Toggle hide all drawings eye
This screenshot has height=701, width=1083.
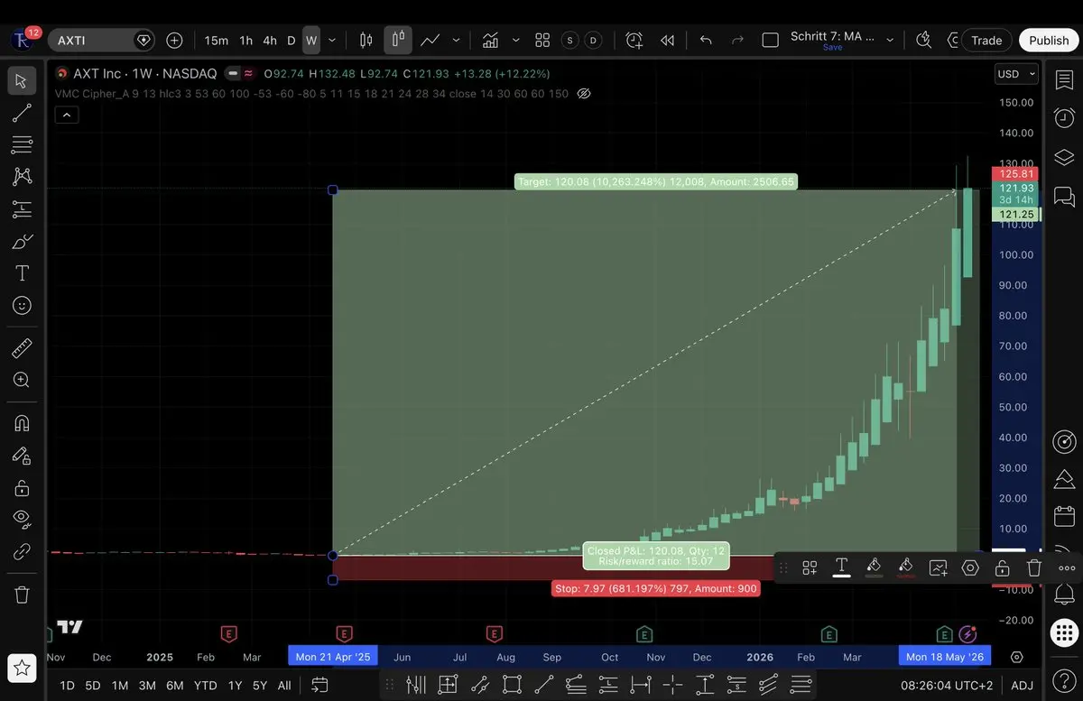22,519
